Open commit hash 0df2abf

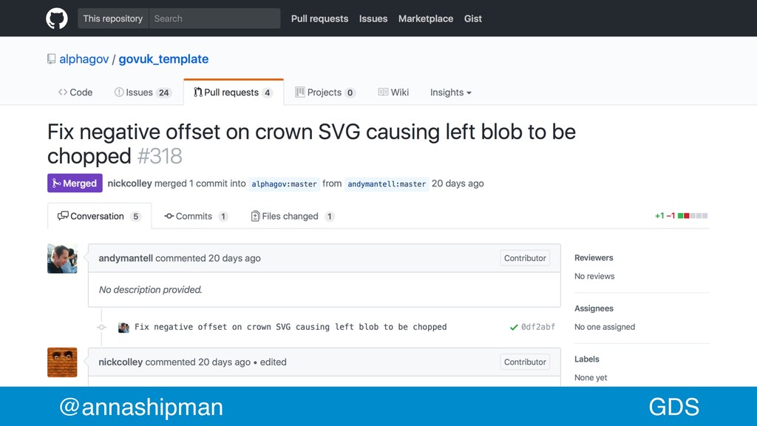coord(538,327)
